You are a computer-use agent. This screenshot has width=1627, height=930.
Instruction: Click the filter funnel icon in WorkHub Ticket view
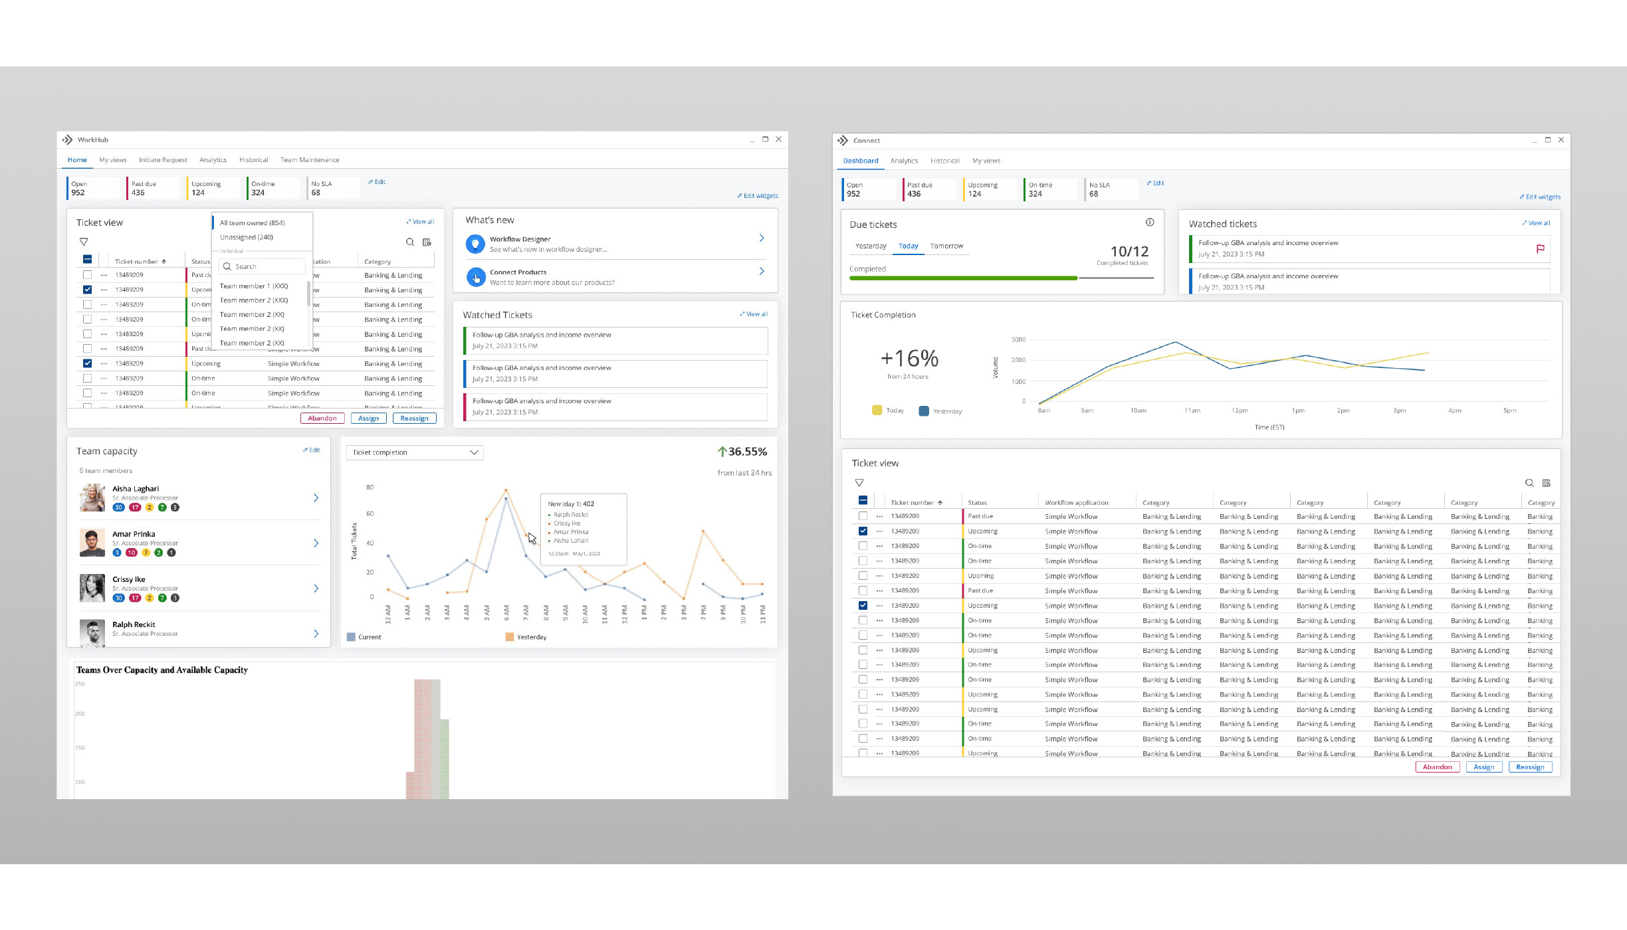coord(84,242)
